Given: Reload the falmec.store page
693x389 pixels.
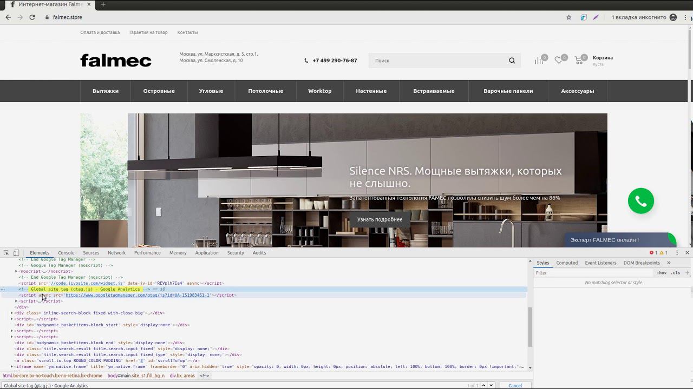Looking at the screenshot, I should [32, 17].
